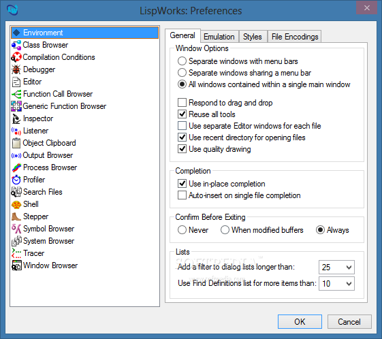Click the Output Browser icon
Image resolution: width=382 pixels, height=339 pixels.
[16, 155]
